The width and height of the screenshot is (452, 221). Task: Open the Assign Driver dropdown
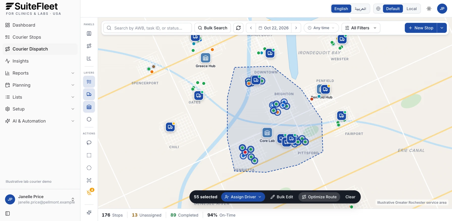243,197
